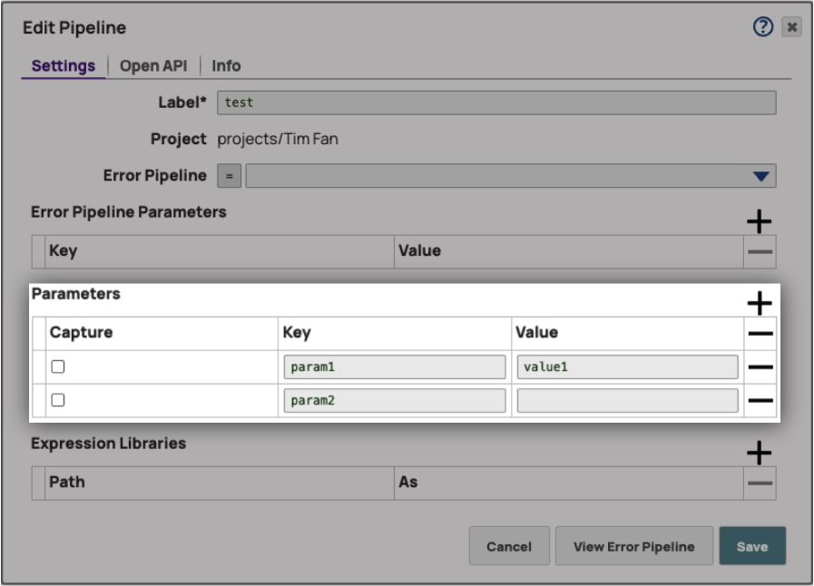814x586 pixels.
Task: Click the empty Value field for param2
Action: tap(626, 401)
